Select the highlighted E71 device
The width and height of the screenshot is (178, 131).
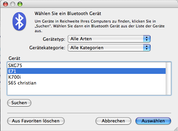(87, 71)
